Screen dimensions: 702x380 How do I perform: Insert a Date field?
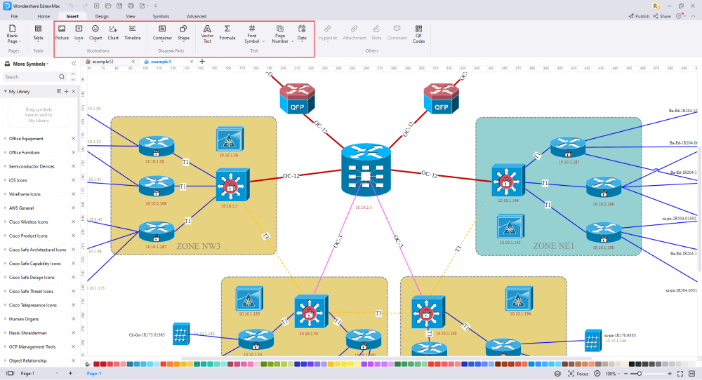(x=302, y=33)
